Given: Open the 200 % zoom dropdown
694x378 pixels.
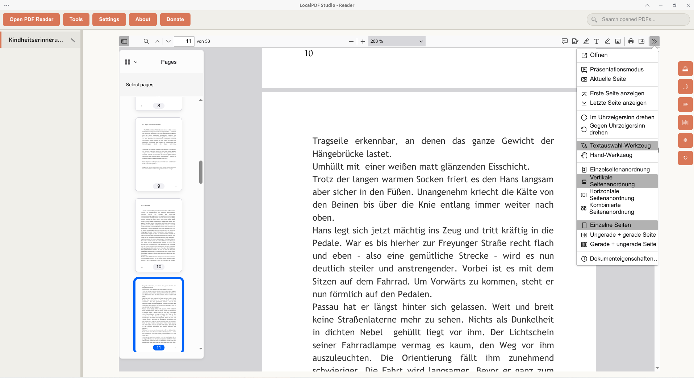Looking at the screenshot, I should click(397, 41).
